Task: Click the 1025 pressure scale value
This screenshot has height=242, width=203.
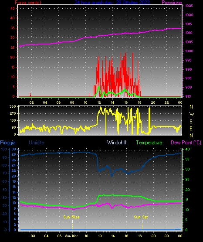Action: [x=189, y=6]
